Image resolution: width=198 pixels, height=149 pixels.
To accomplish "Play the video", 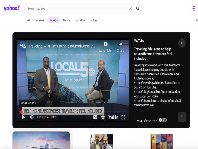I will point(23,117).
